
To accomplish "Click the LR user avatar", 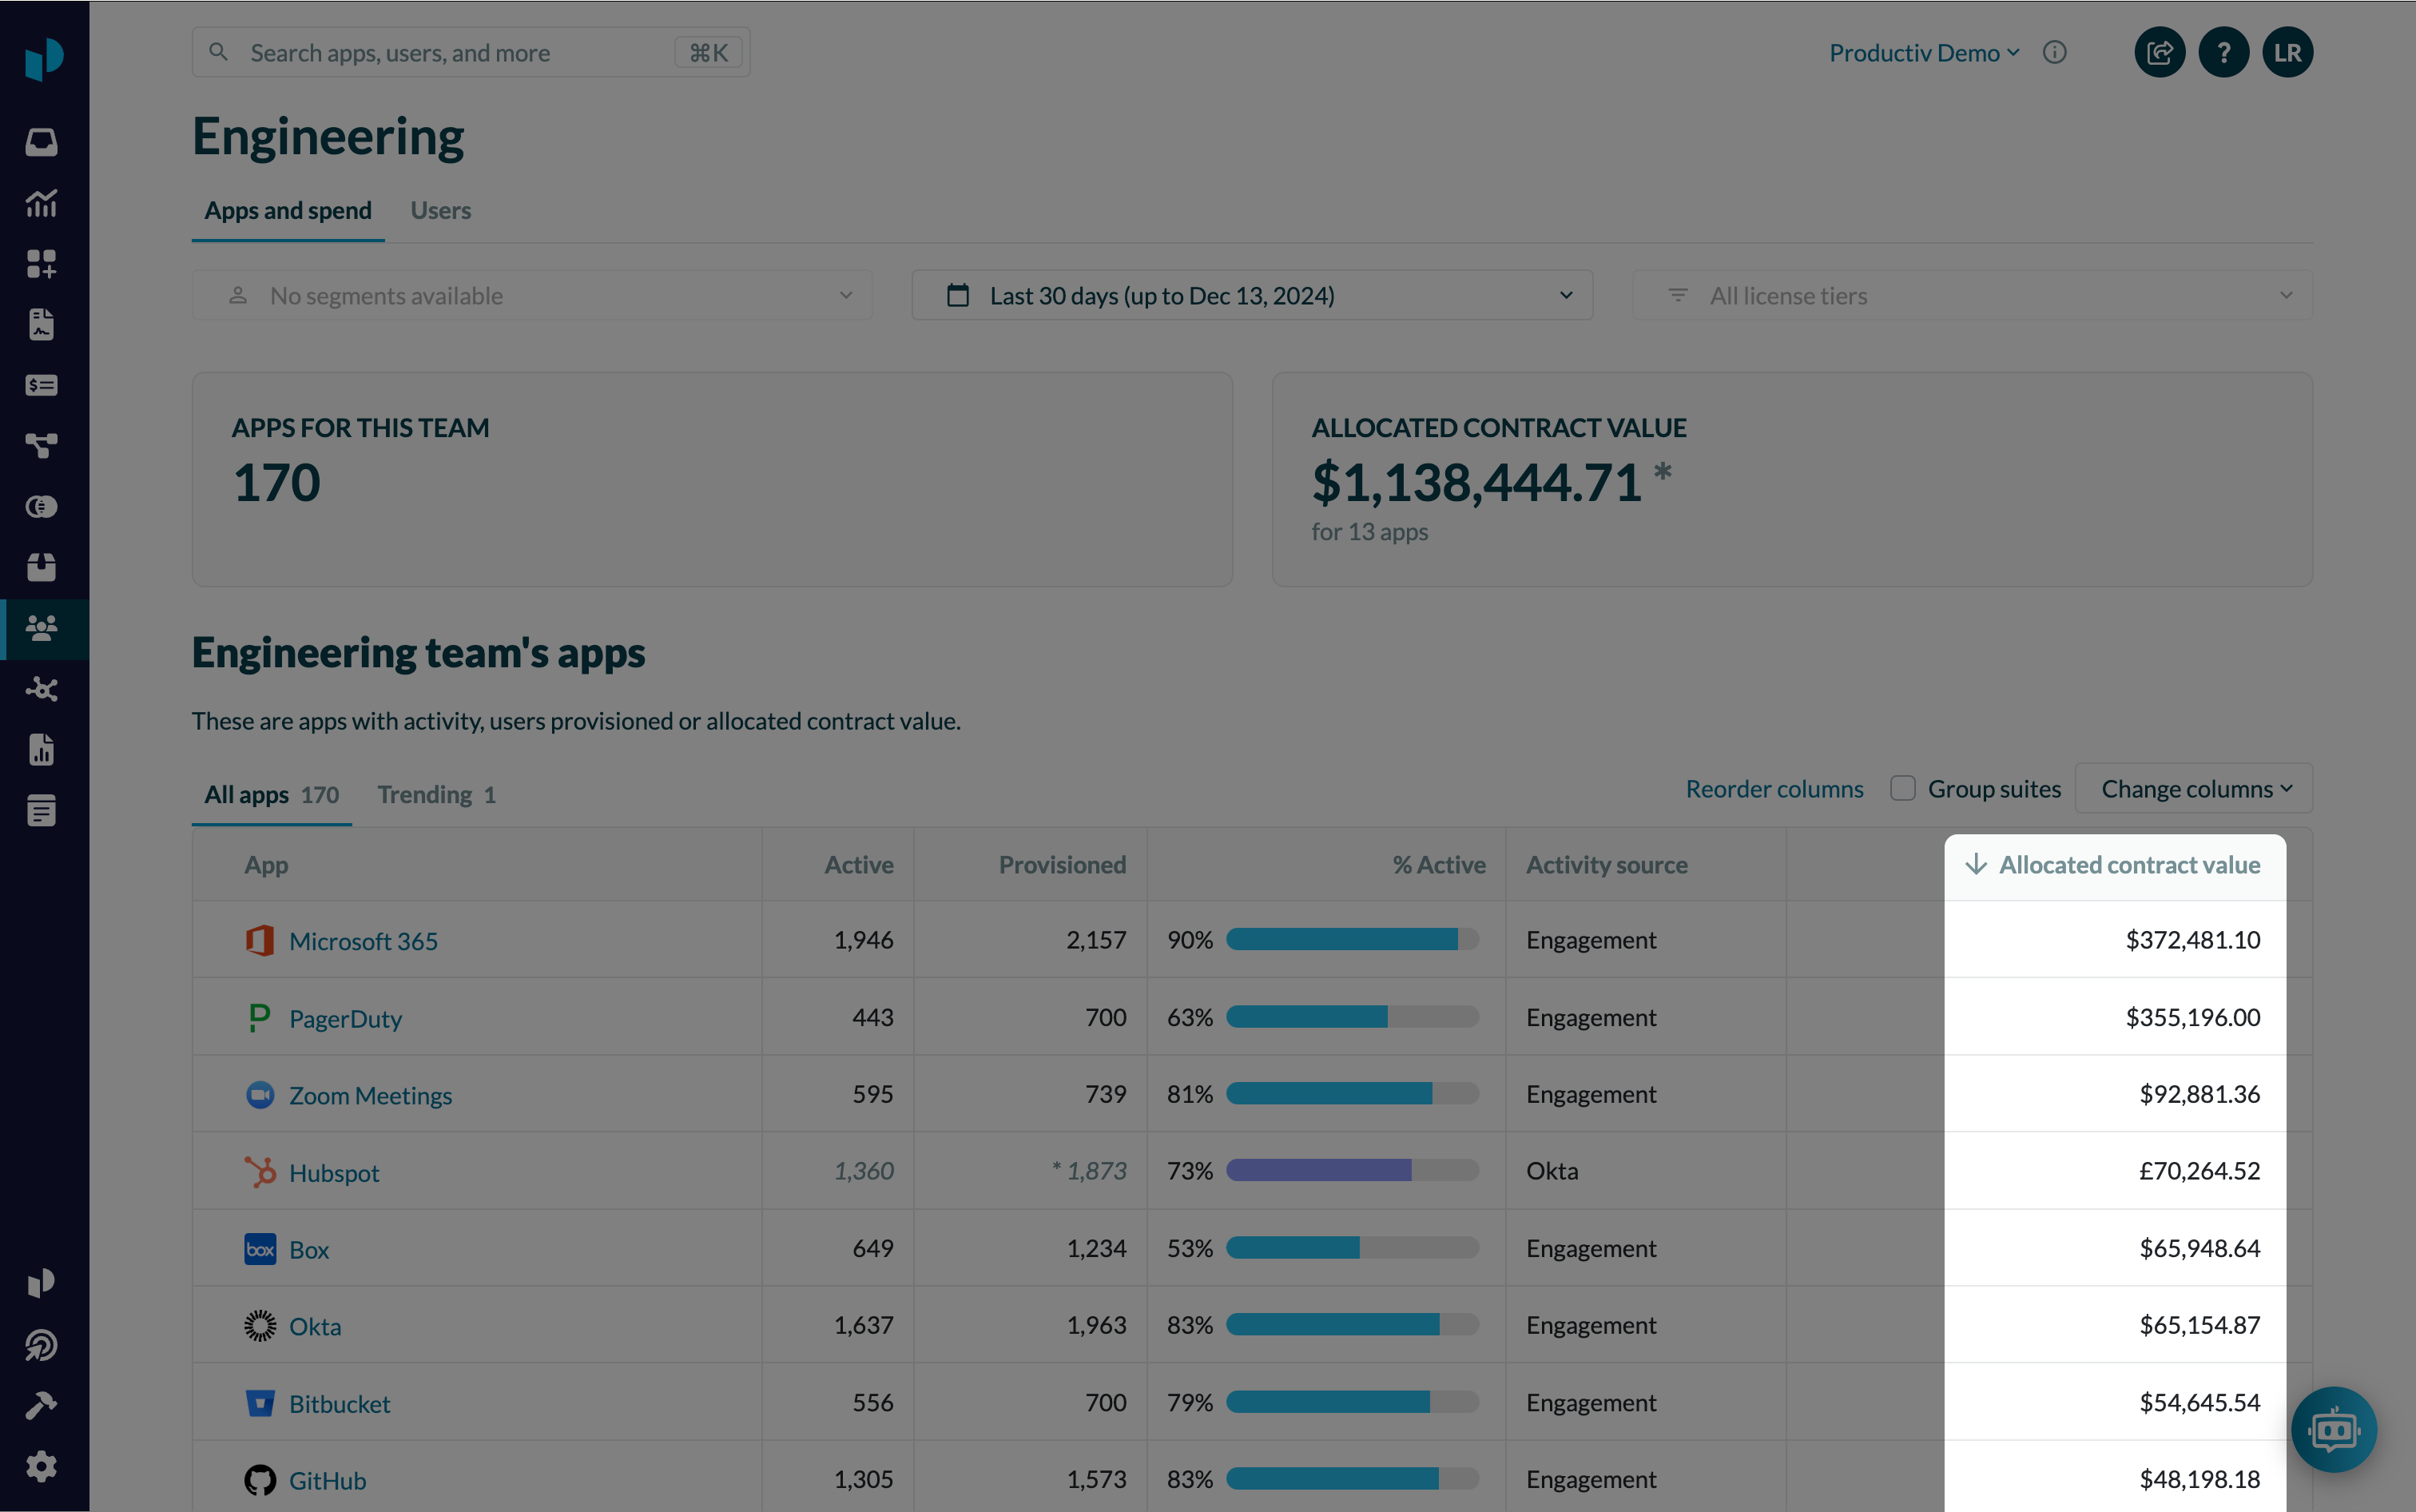I will [x=2287, y=53].
